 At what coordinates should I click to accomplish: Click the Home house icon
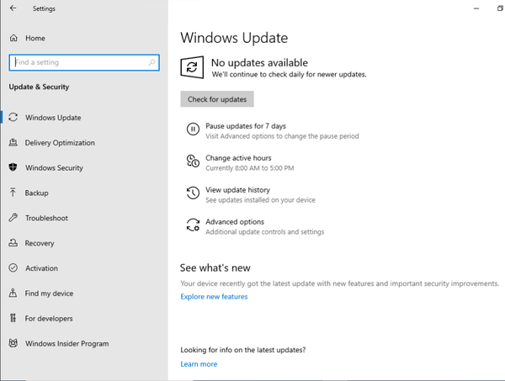point(13,38)
